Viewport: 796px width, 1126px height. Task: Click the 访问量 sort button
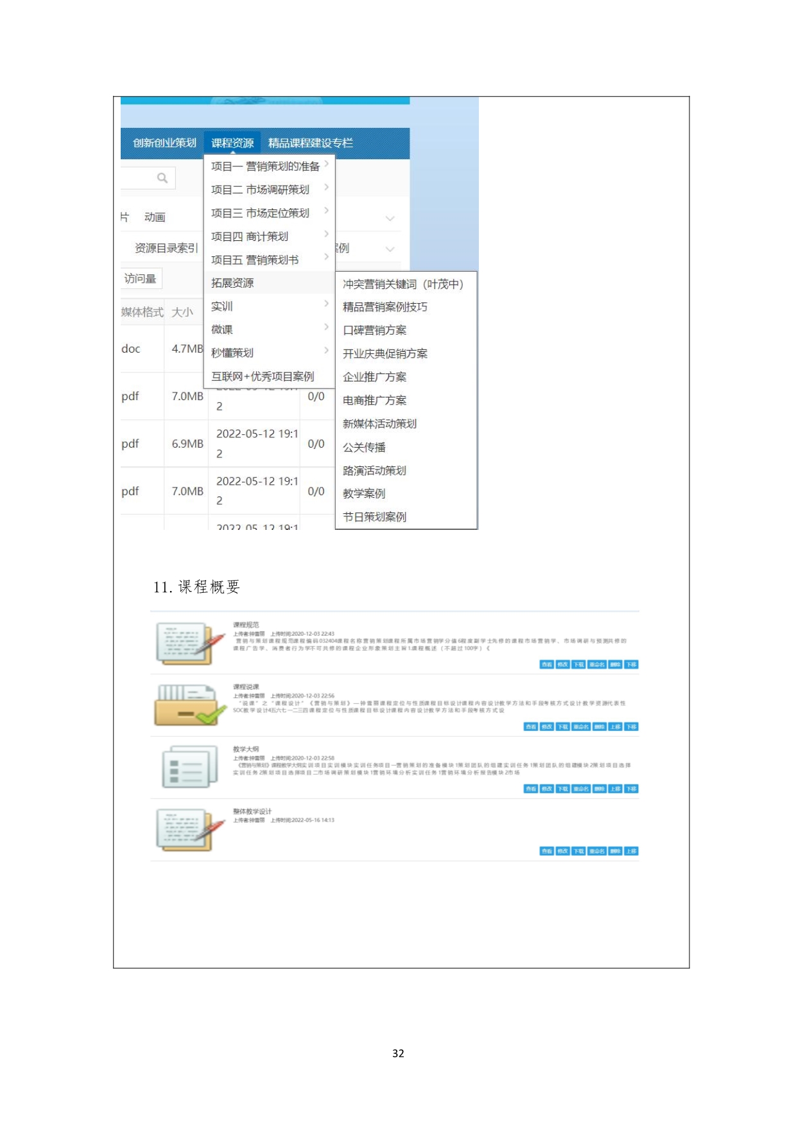pyautogui.click(x=141, y=278)
